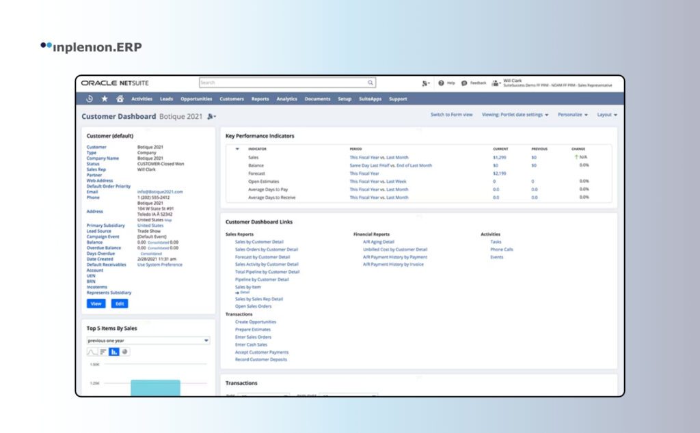
Task: Click the View button
Action: (96, 304)
